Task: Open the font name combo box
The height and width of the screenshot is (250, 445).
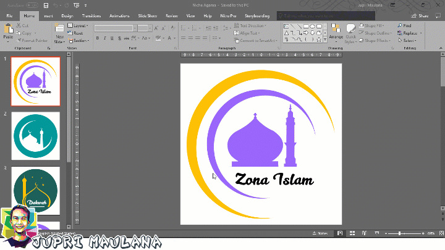Action: tap(114, 28)
